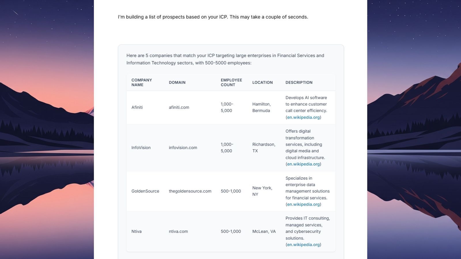Select the Afiniti company name cell
461x259 pixels.
(137, 107)
